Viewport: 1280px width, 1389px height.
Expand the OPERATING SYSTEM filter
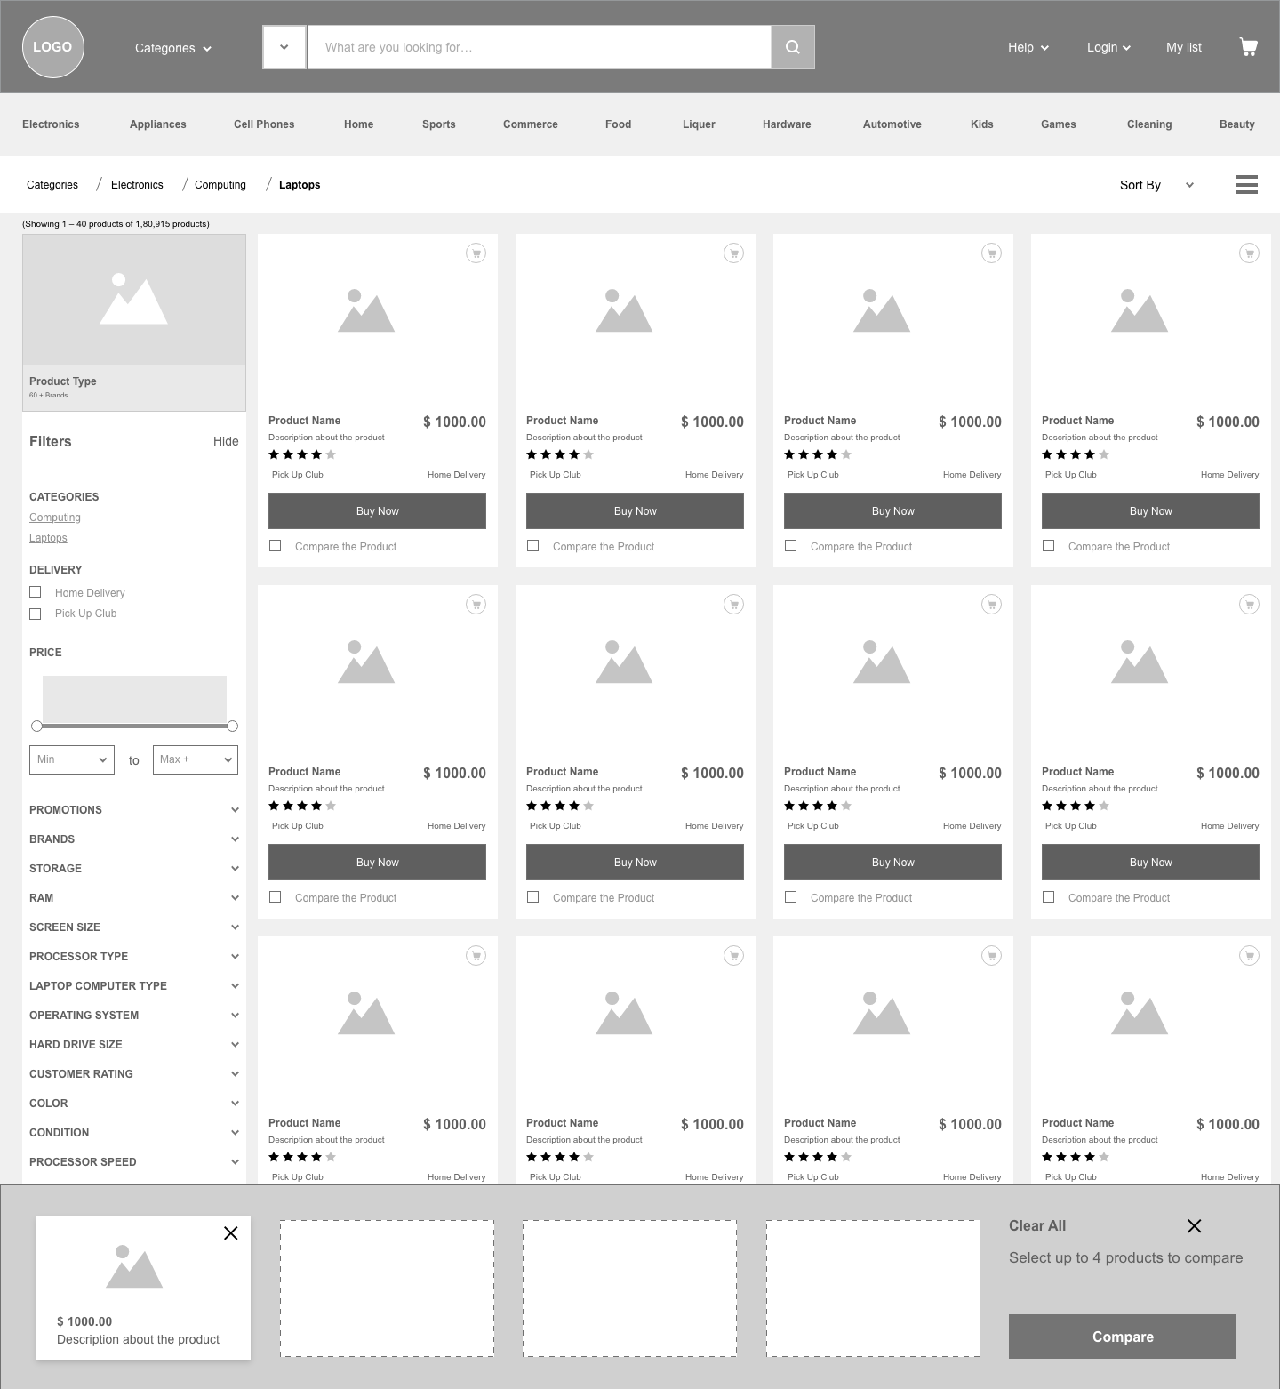pos(134,1016)
